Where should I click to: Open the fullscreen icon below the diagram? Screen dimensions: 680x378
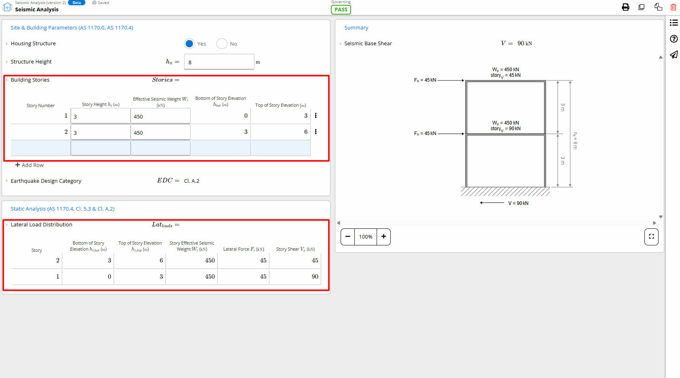coord(651,237)
